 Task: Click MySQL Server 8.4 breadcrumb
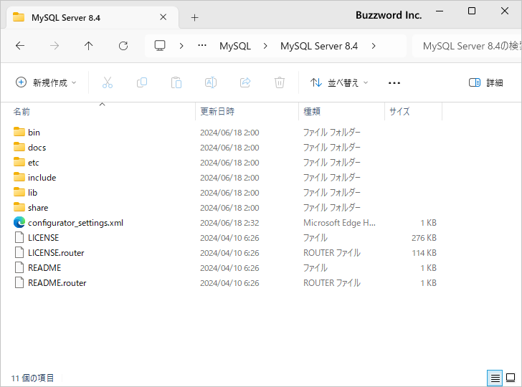tap(319, 46)
